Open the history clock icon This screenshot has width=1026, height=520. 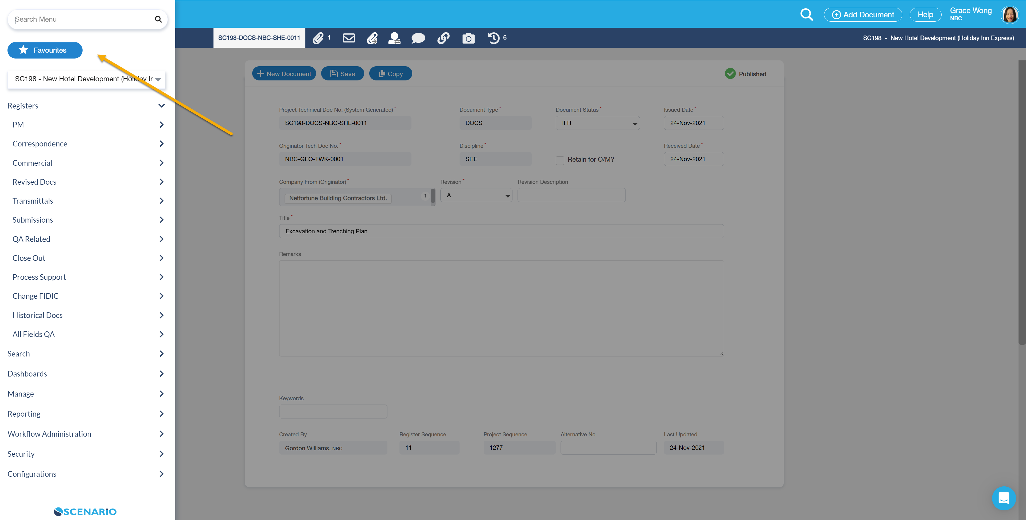[x=493, y=38]
